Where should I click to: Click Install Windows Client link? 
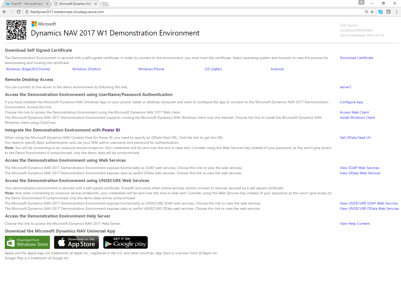point(357,117)
